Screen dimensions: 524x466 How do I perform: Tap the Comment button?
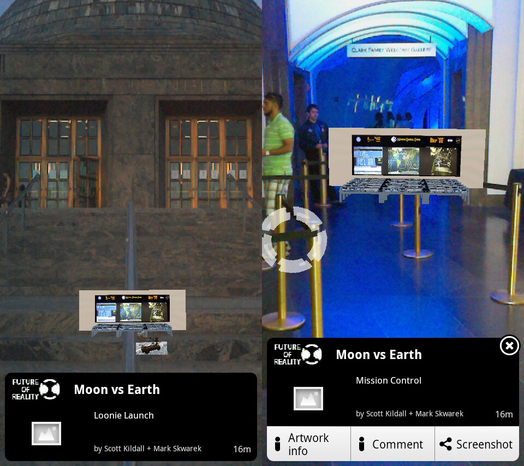tap(392, 444)
